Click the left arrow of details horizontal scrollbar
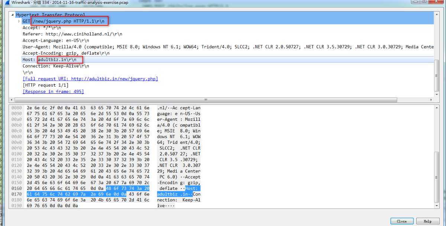Viewport: 446px width, 226px height. click(12, 100)
